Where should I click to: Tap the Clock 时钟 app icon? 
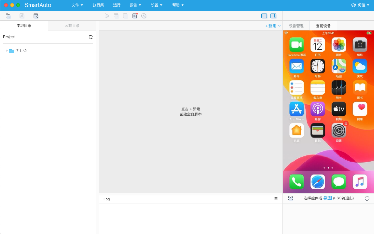coord(317,66)
